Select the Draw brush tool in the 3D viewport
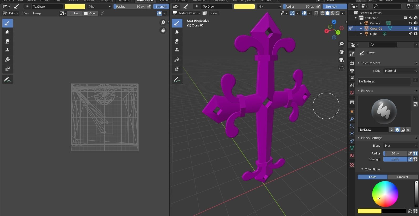This screenshot has height=216, width=419. [x=177, y=23]
